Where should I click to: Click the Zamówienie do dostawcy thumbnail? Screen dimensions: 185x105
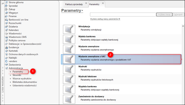pos(69,99)
